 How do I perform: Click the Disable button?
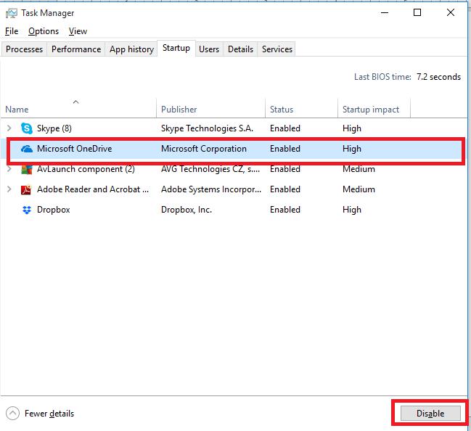430,414
